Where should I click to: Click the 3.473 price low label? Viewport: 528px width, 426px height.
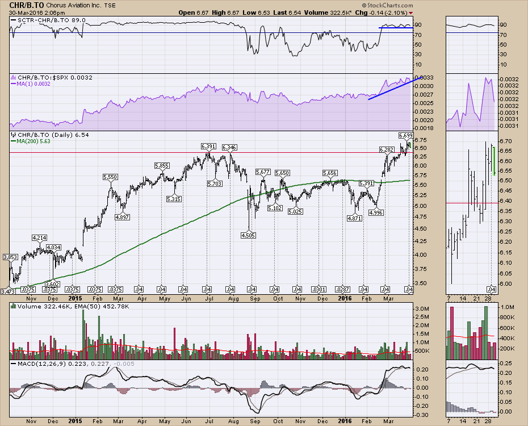click(8, 291)
